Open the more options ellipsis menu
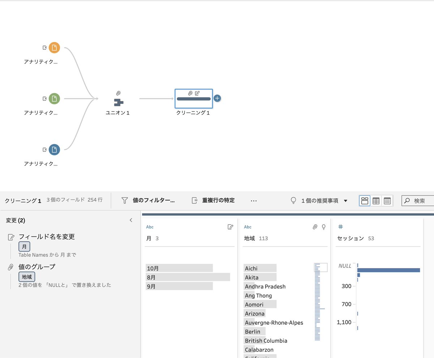The image size is (434, 358). (254, 201)
